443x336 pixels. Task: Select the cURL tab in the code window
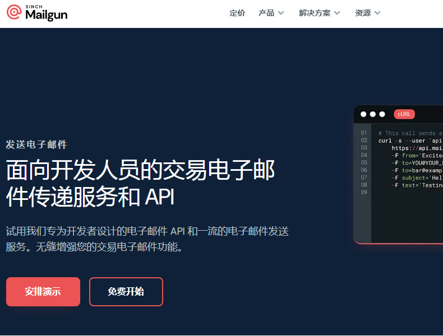(404, 114)
